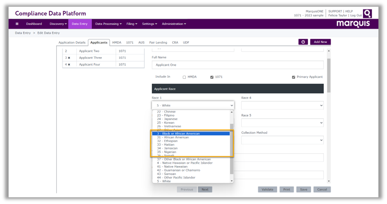Open the Collection Method dropdown
Viewport: 387px width, 204px height.
pos(282,140)
